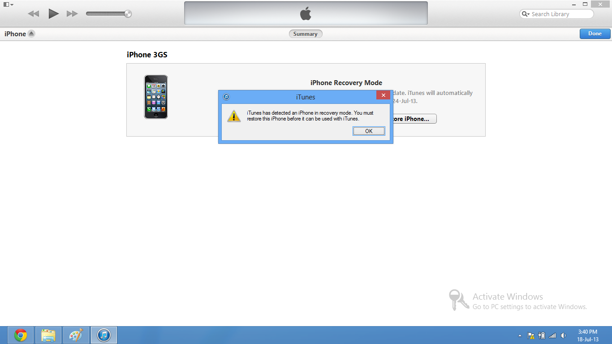The height and width of the screenshot is (344, 612).
Task: Click the warning triangle icon in dialog
Action: pyautogui.click(x=234, y=116)
